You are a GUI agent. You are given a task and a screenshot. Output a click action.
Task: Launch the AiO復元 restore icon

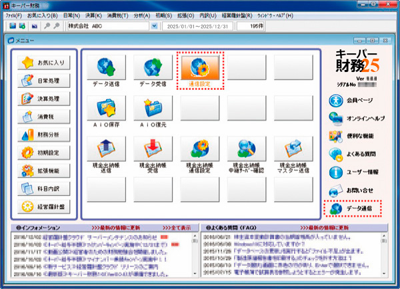[153, 108]
